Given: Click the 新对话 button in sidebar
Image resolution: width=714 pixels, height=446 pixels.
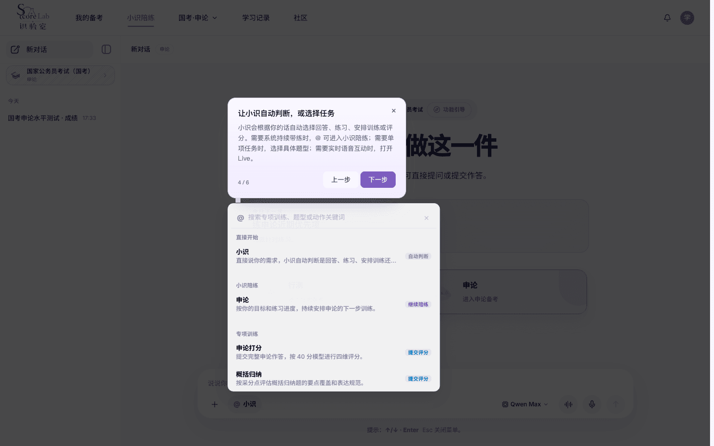Looking at the screenshot, I should coord(50,50).
